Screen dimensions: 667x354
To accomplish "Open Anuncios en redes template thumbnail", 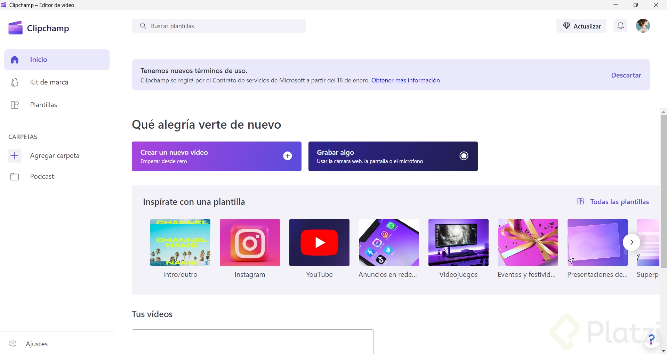I will point(389,242).
